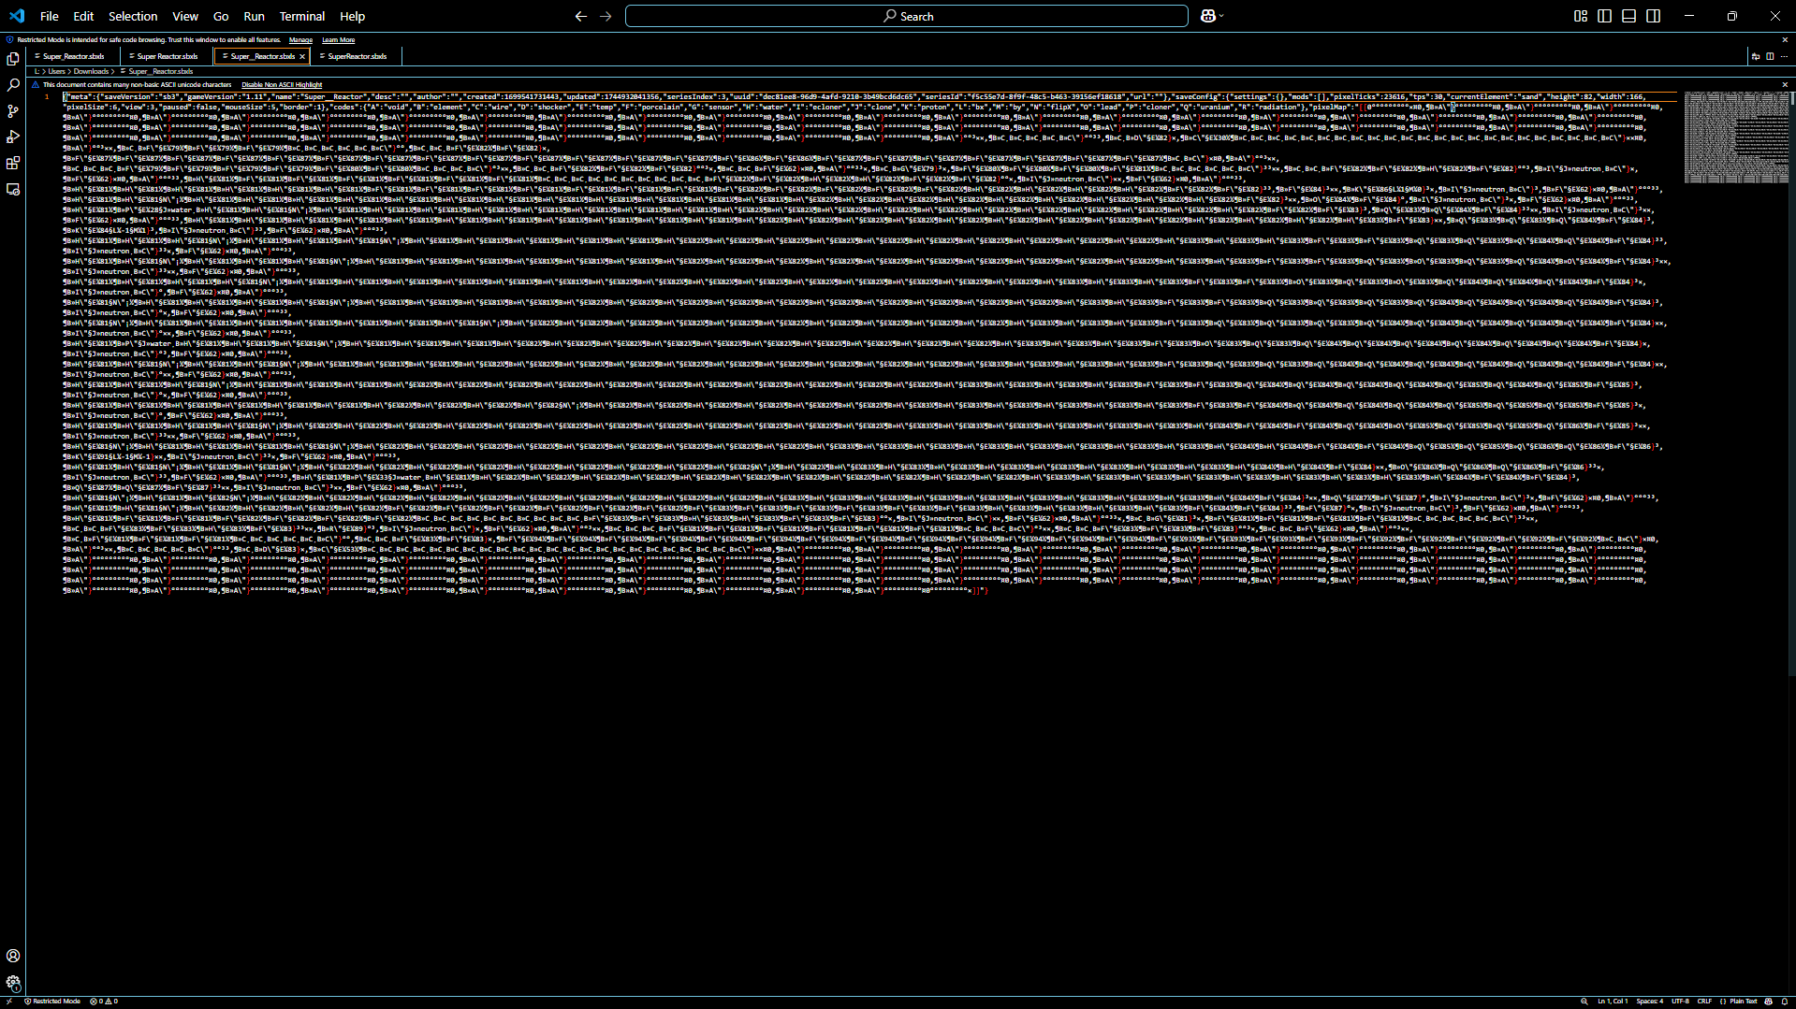Open the Manage gear icon

click(x=13, y=982)
